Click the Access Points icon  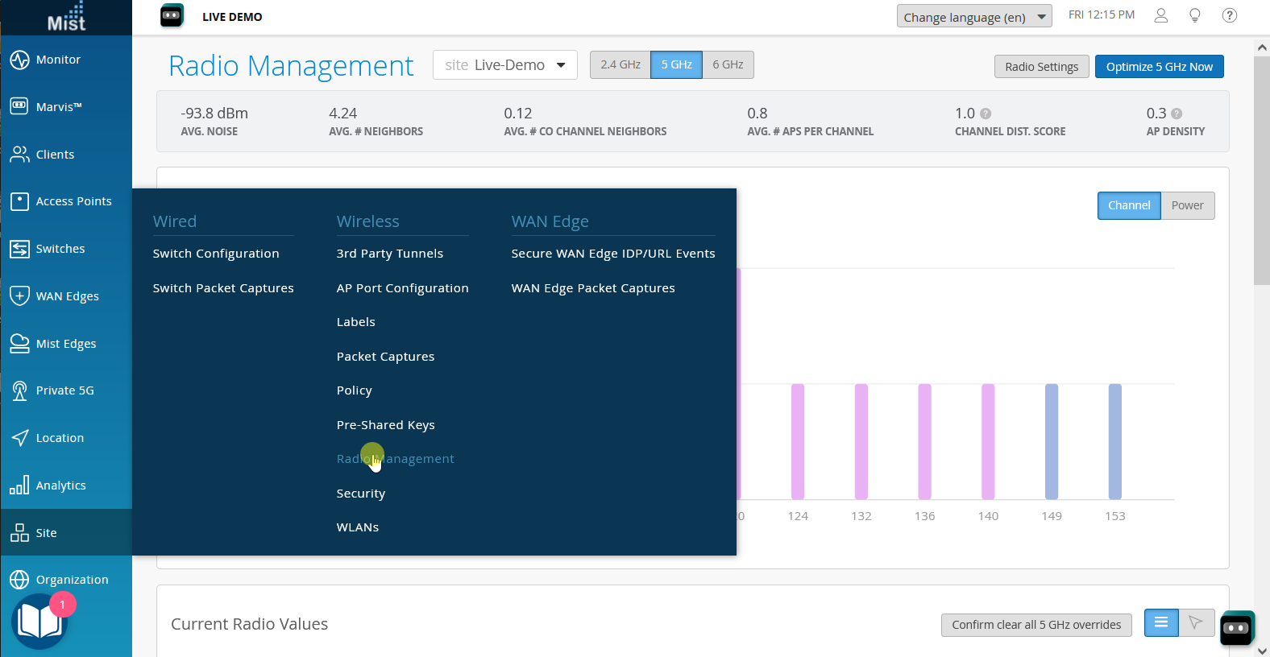[19, 201]
